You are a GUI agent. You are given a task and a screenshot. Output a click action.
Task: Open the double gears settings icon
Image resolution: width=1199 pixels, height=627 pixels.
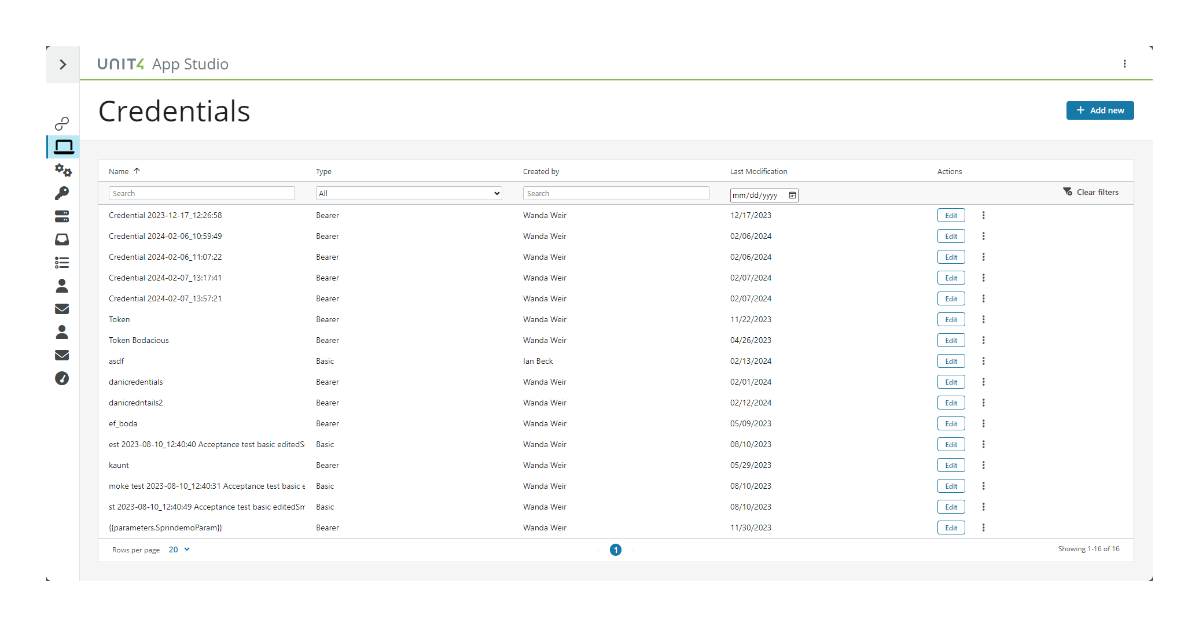coord(63,170)
